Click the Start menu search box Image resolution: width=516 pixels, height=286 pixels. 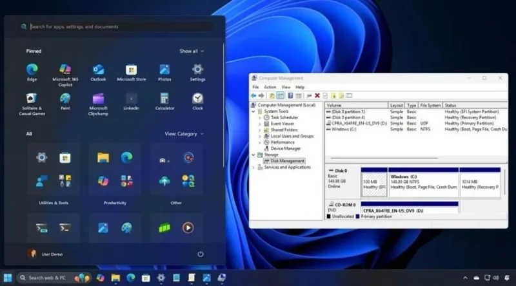[x=115, y=26]
